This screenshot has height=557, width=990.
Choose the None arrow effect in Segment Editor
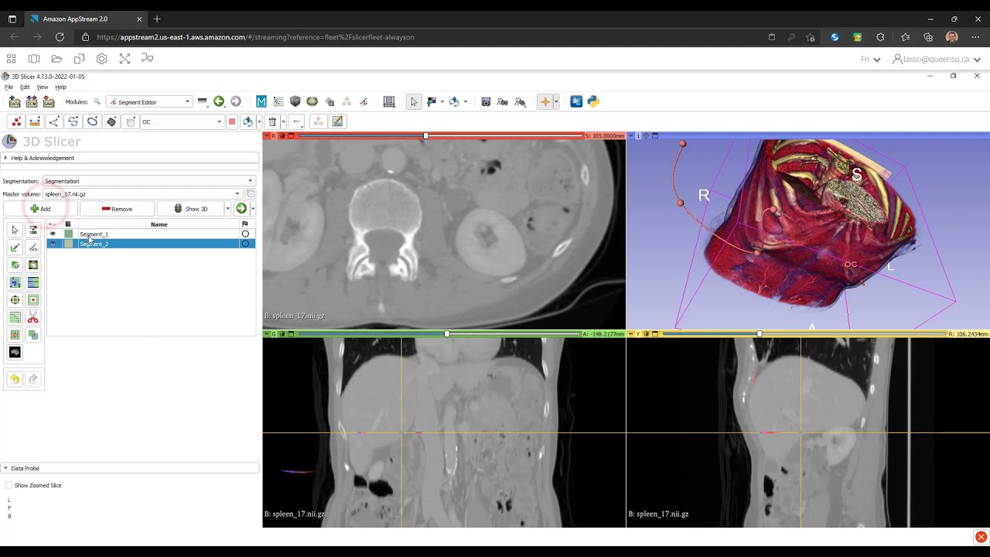15,230
